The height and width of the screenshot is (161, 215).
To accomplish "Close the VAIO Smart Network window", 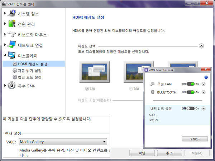I will click(x=206, y=69).
